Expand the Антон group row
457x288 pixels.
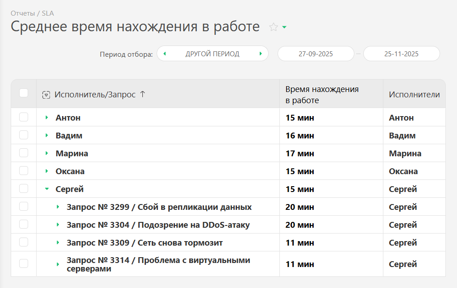(46, 117)
